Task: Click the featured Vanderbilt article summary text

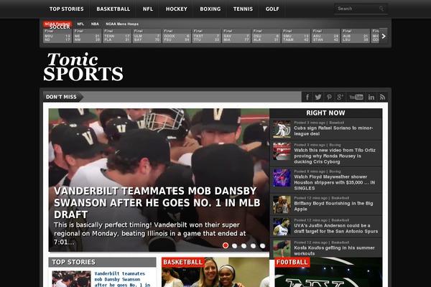Action: tap(150, 233)
